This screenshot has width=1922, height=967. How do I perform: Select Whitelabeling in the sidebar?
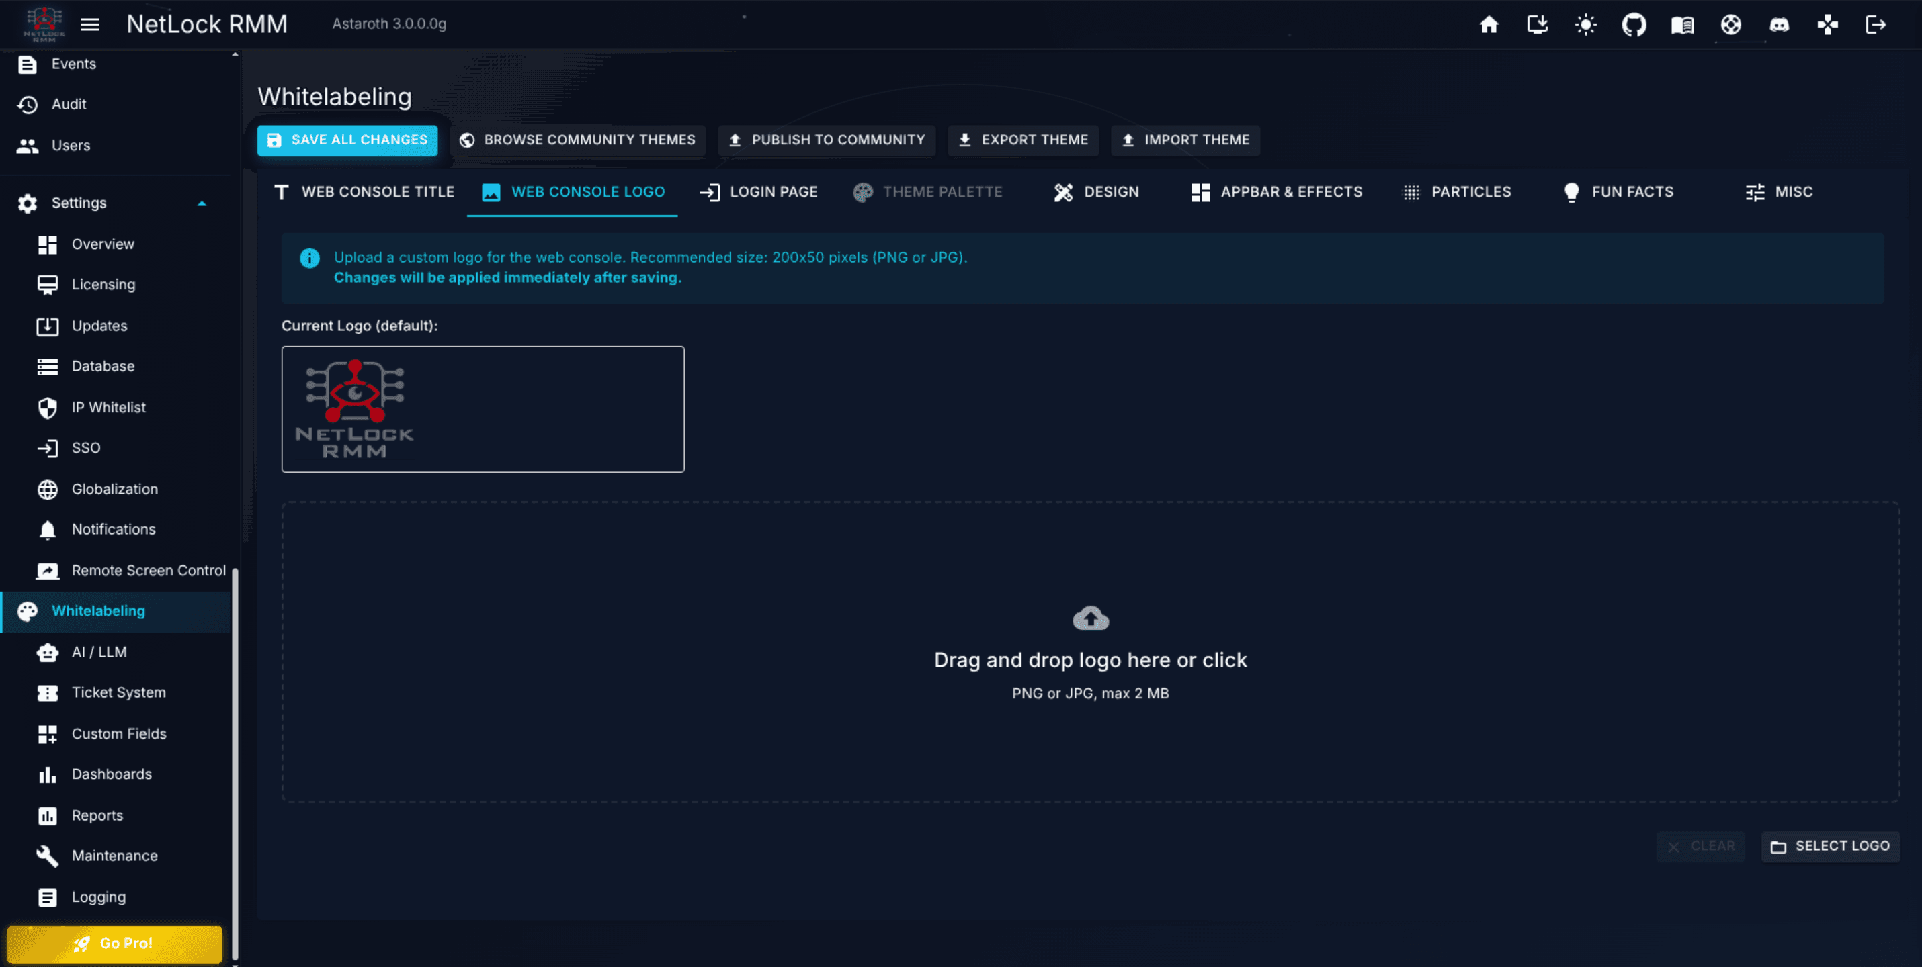(x=116, y=611)
